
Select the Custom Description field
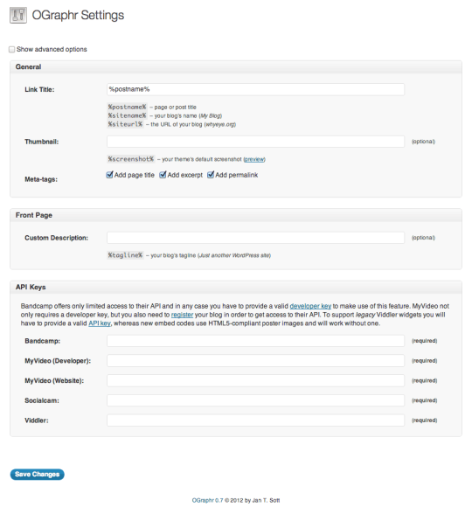[x=255, y=238]
